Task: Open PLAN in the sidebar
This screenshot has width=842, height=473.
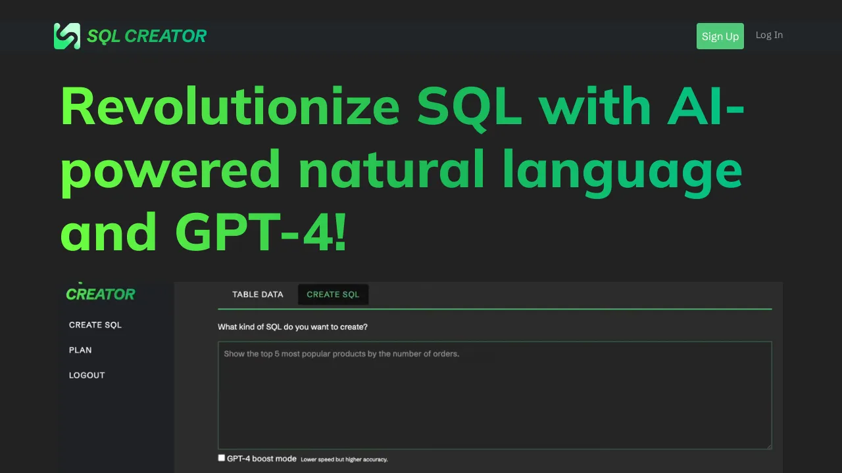Action: tap(80, 350)
